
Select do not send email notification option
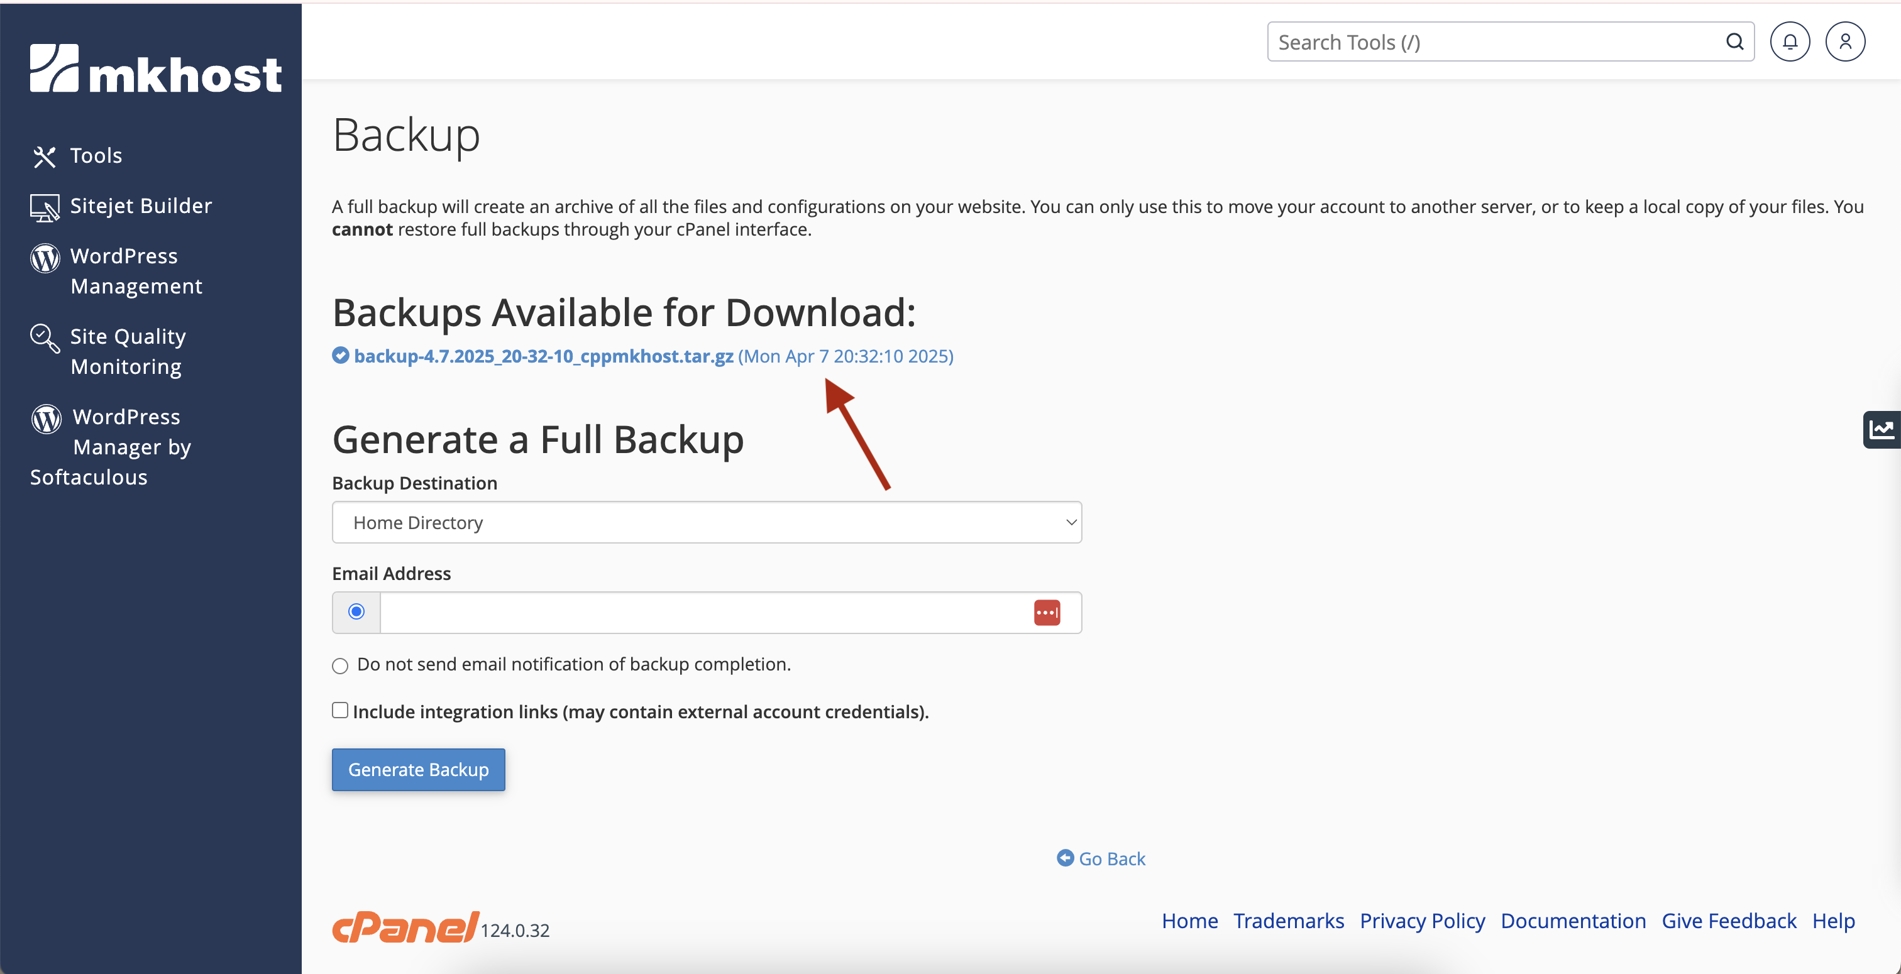tap(339, 666)
